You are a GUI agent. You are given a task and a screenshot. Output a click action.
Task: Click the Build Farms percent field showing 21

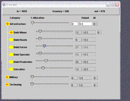click(79, 47)
